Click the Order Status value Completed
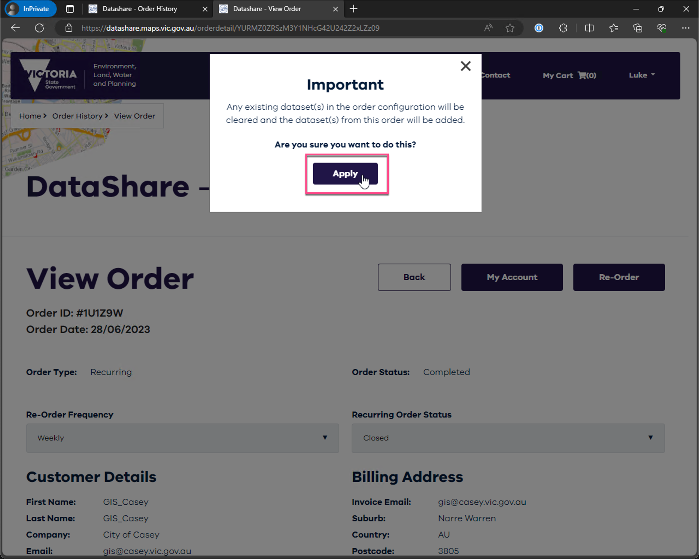This screenshot has width=699, height=559. [446, 372]
